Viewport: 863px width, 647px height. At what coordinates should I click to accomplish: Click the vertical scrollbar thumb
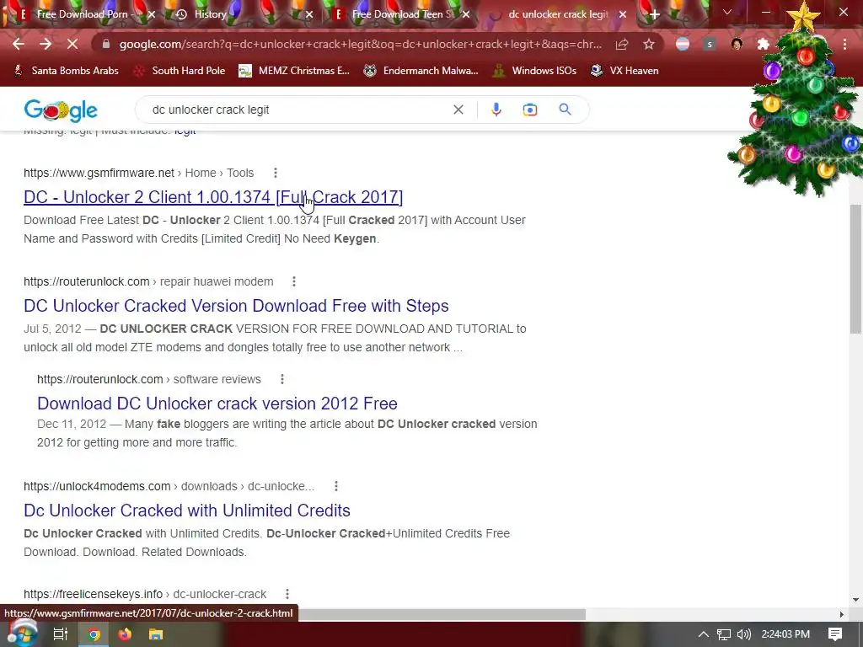click(855, 269)
